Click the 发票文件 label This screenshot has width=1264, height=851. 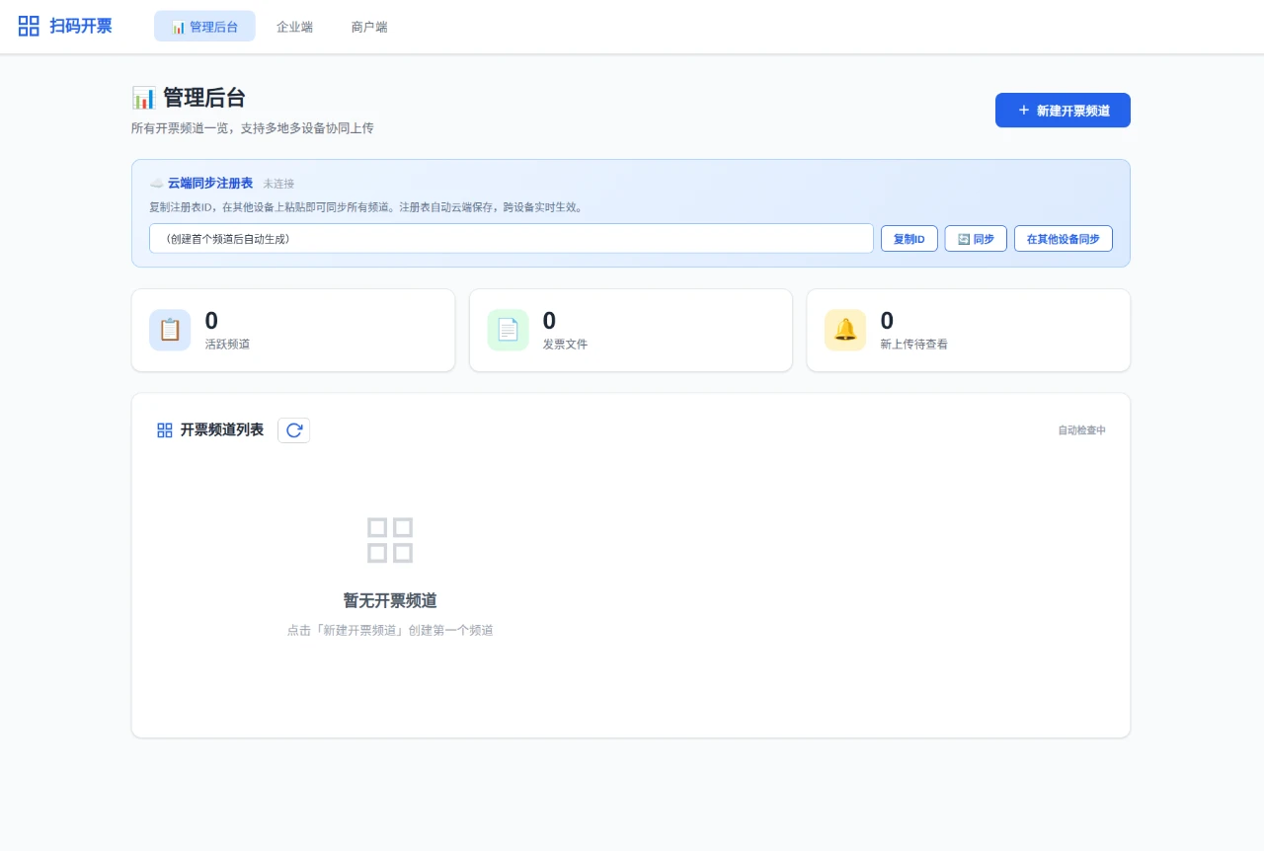pyautogui.click(x=565, y=345)
